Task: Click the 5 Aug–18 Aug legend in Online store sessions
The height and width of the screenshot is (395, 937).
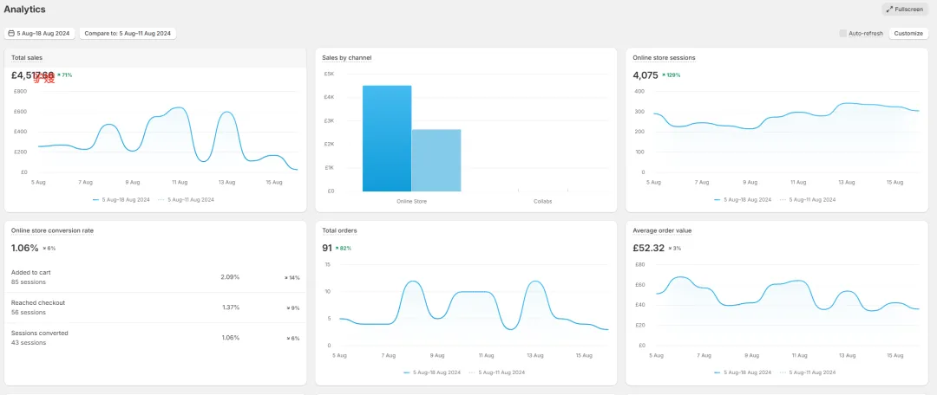Action: tap(742, 200)
